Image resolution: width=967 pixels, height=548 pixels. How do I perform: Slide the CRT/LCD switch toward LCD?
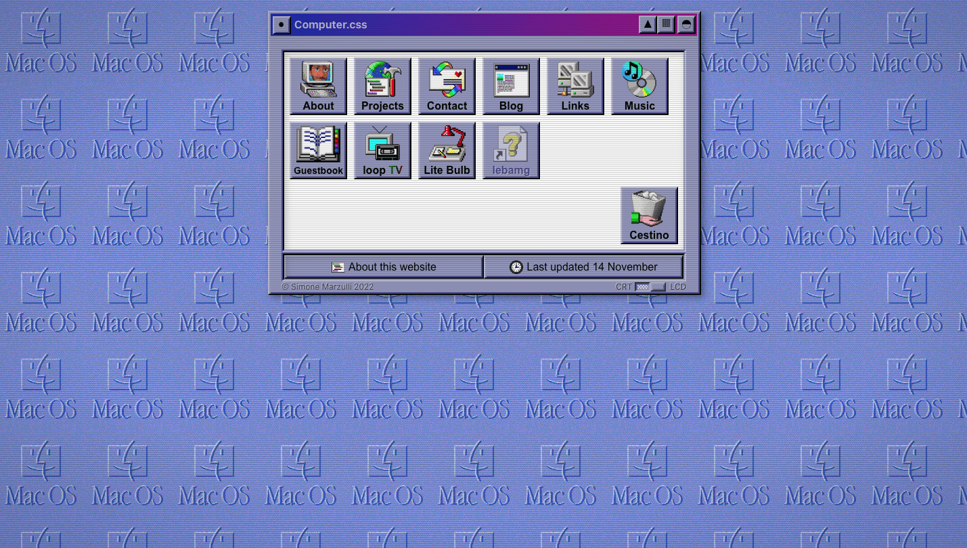point(658,287)
